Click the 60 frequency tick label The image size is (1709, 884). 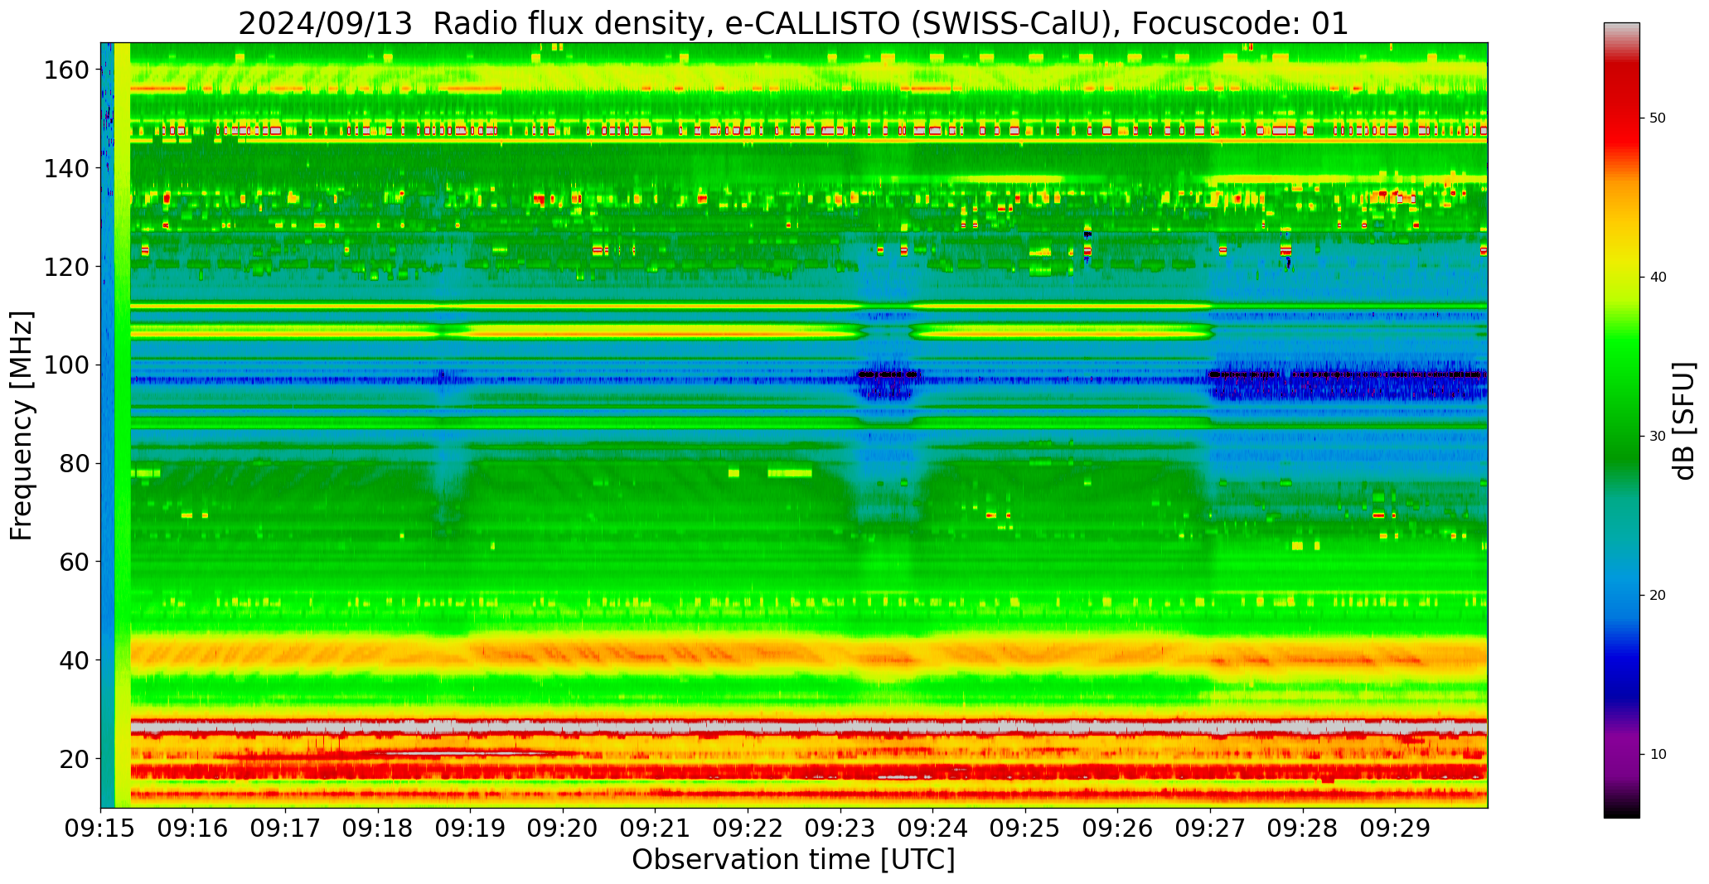(x=75, y=561)
